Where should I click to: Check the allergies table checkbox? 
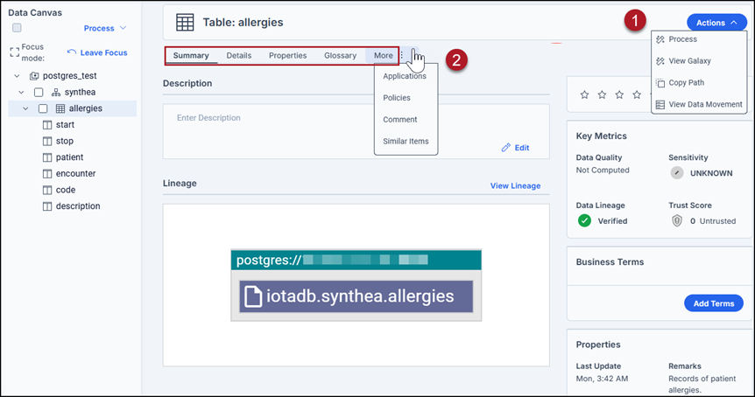(x=43, y=108)
